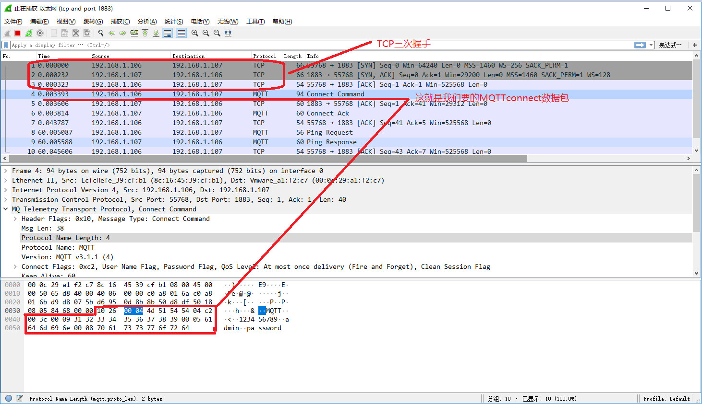
Task: Zoom out the packet text
Action: click(206, 33)
